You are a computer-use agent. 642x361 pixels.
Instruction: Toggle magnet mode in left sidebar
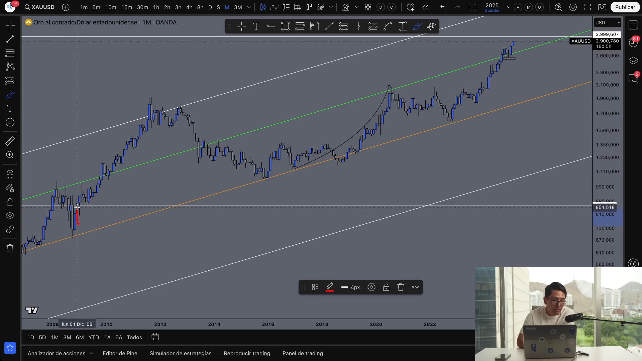[x=10, y=174]
